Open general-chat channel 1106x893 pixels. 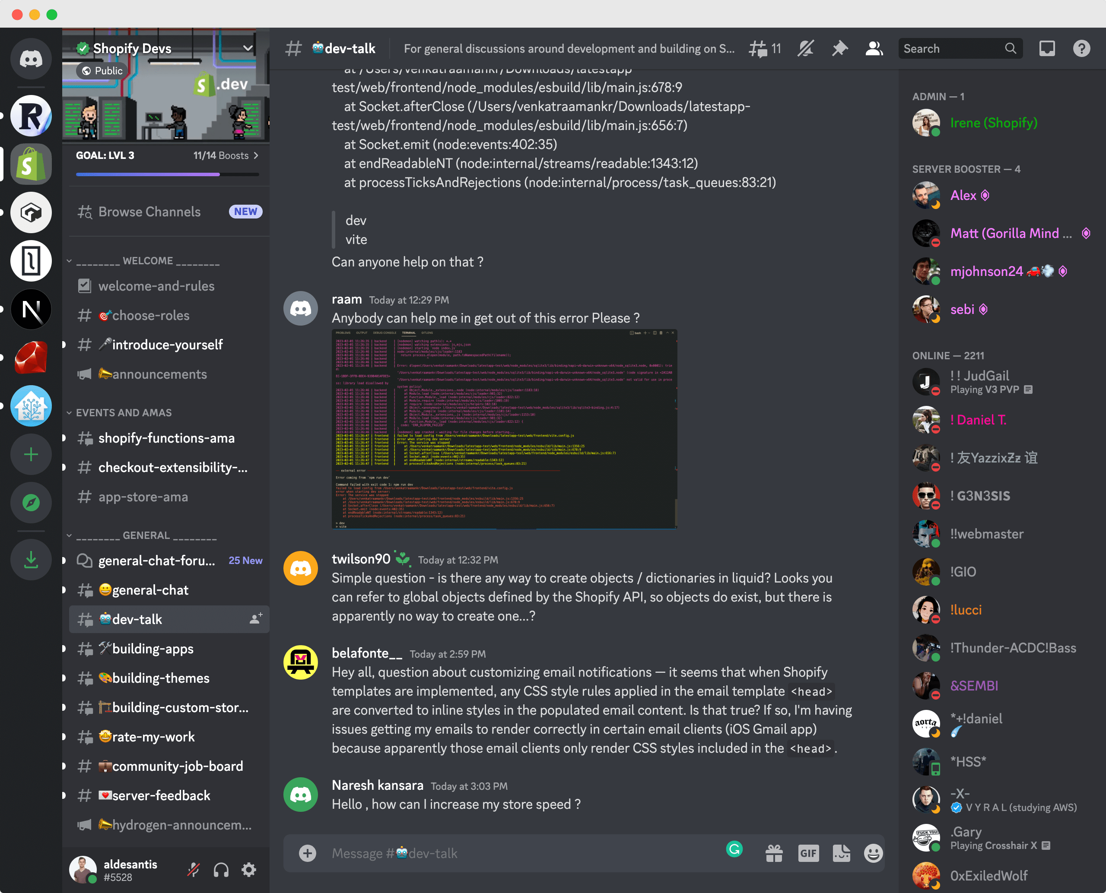[x=169, y=590]
